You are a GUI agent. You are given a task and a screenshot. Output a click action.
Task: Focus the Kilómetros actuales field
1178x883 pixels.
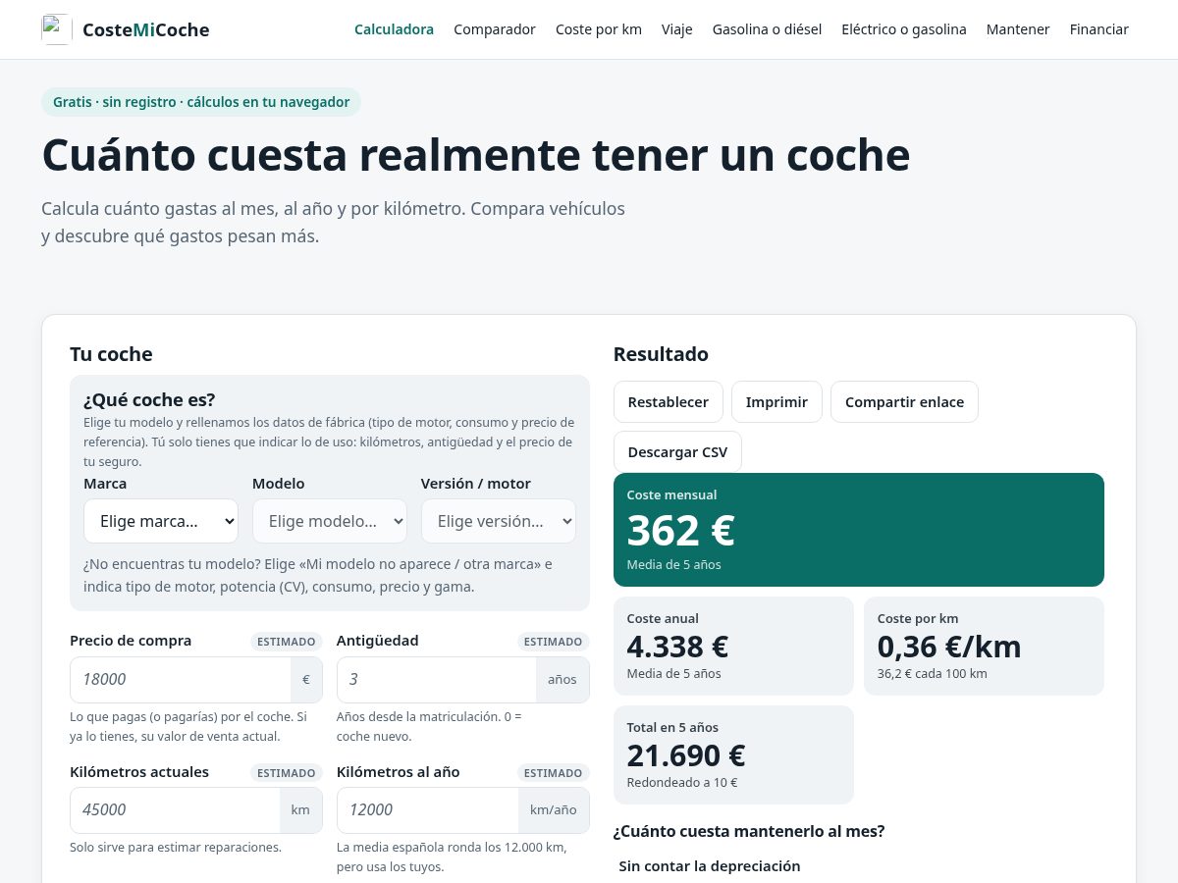click(176, 809)
